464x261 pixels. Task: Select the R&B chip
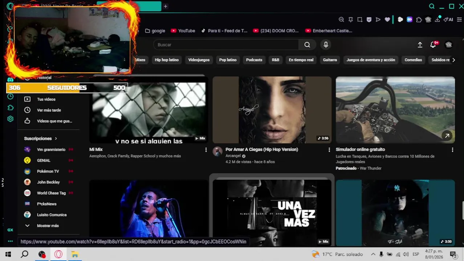click(x=276, y=60)
